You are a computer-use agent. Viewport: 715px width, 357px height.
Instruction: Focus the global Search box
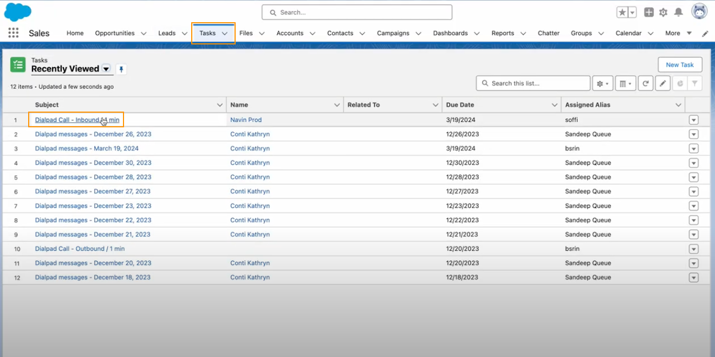pyautogui.click(x=357, y=12)
